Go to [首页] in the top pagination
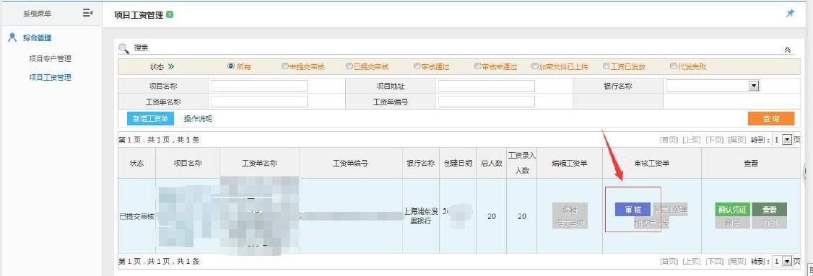 669,140
